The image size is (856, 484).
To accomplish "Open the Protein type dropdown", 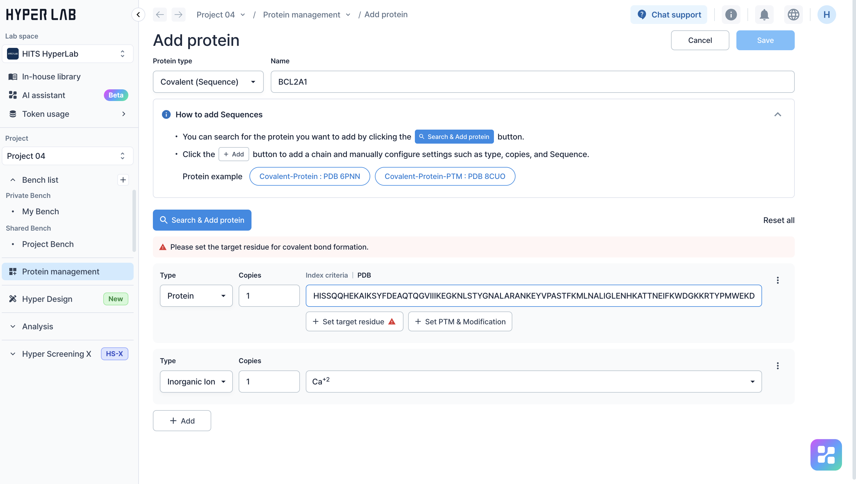I will (208, 82).
